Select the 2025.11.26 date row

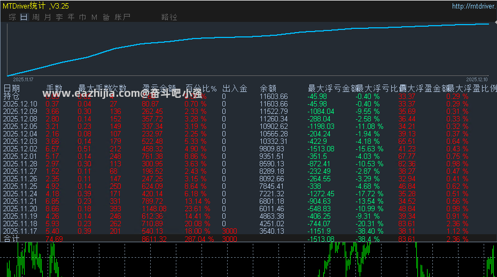(20, 179)
